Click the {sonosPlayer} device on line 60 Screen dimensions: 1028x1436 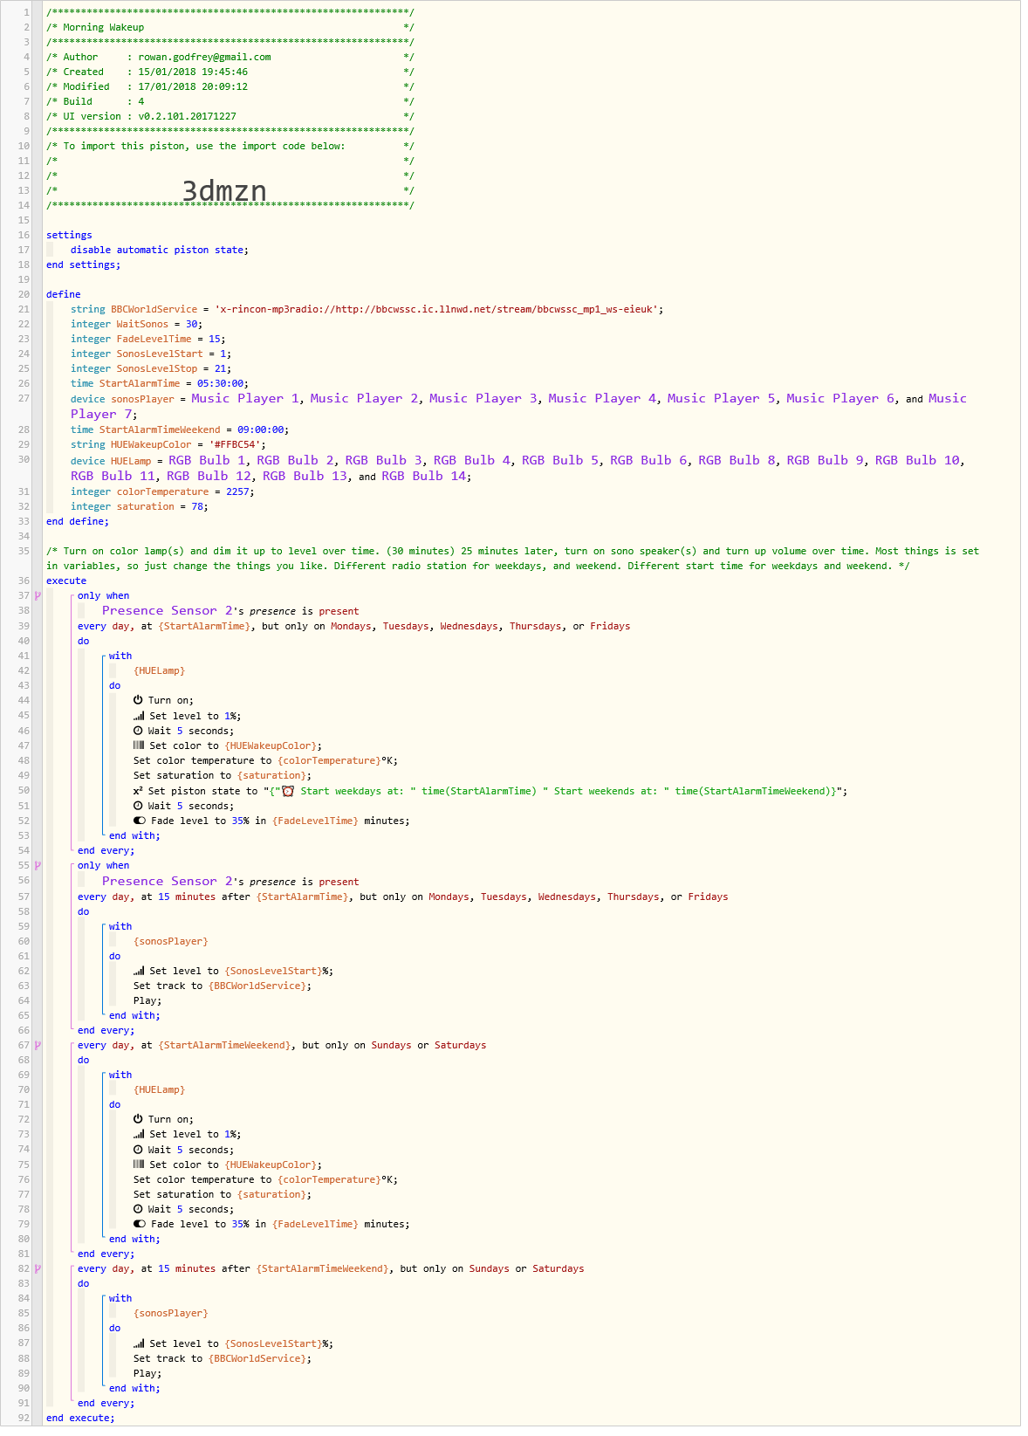tap(171, 941)
